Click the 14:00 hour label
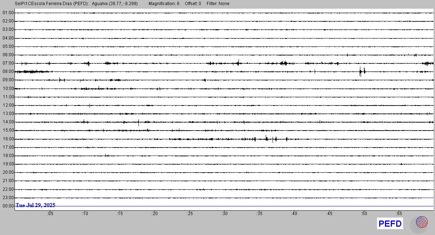Image resolution: width=435 pixels, height=235 pixels. (x=8, y=122)
